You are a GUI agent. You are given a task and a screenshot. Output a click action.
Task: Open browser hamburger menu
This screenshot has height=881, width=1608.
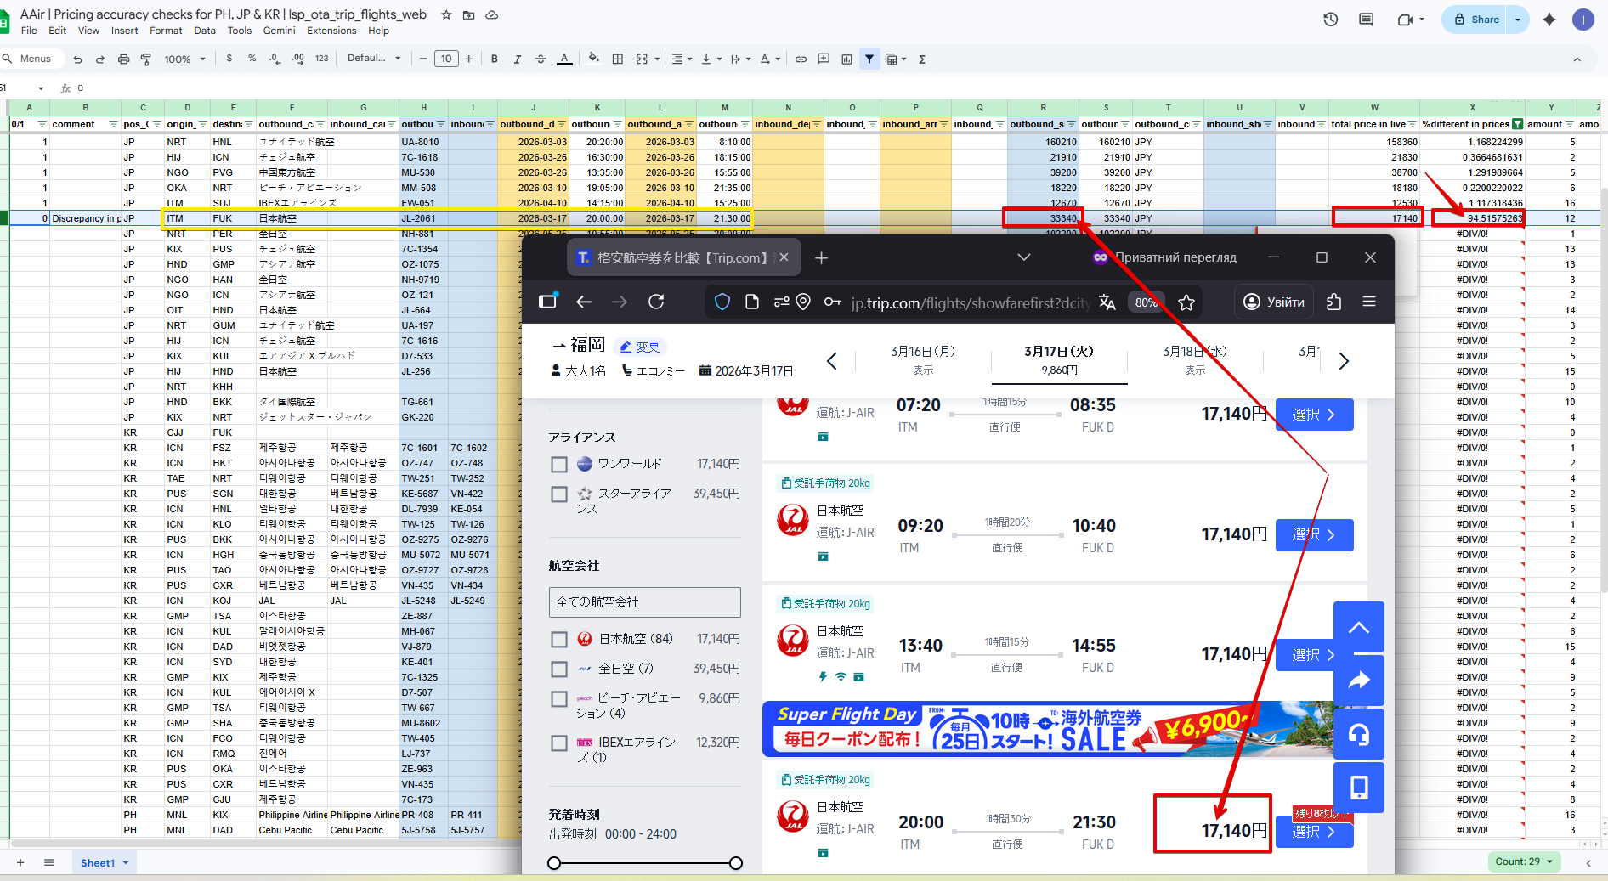(1369, 302)
